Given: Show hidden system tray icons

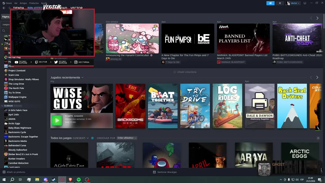Looking at the screenshot, I should (281, 180).
